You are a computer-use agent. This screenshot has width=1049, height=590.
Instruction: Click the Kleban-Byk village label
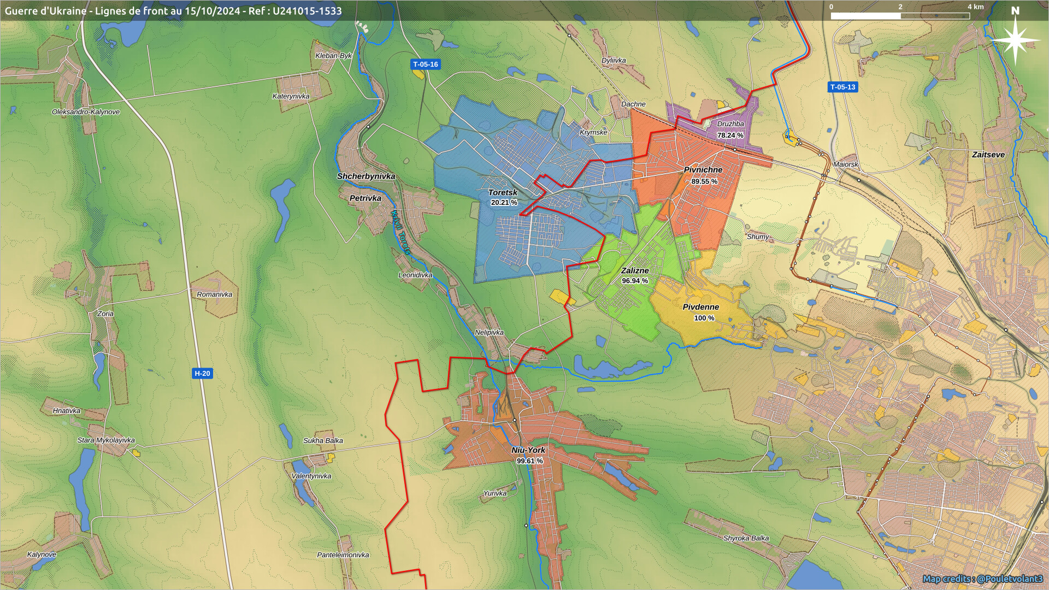333,56
